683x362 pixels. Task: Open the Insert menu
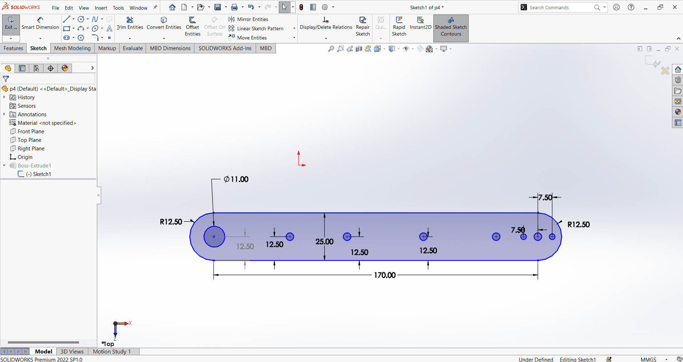pyautogui.click(x=101, y=8)
